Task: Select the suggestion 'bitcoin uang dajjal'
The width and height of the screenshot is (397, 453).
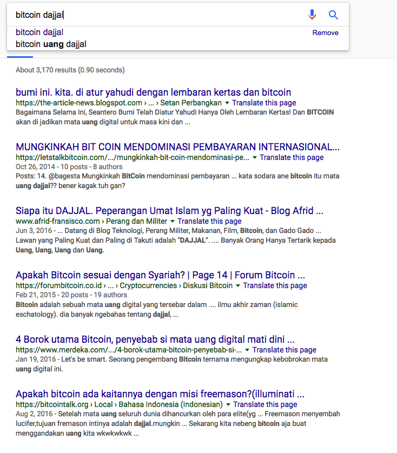Action: click(51, 44)
